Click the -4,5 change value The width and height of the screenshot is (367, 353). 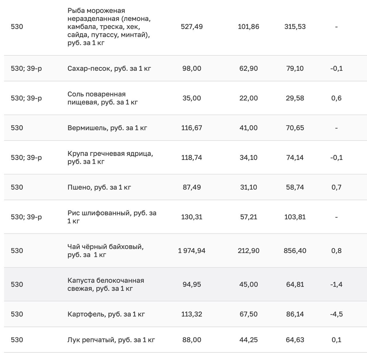click(x=336, y=314)
